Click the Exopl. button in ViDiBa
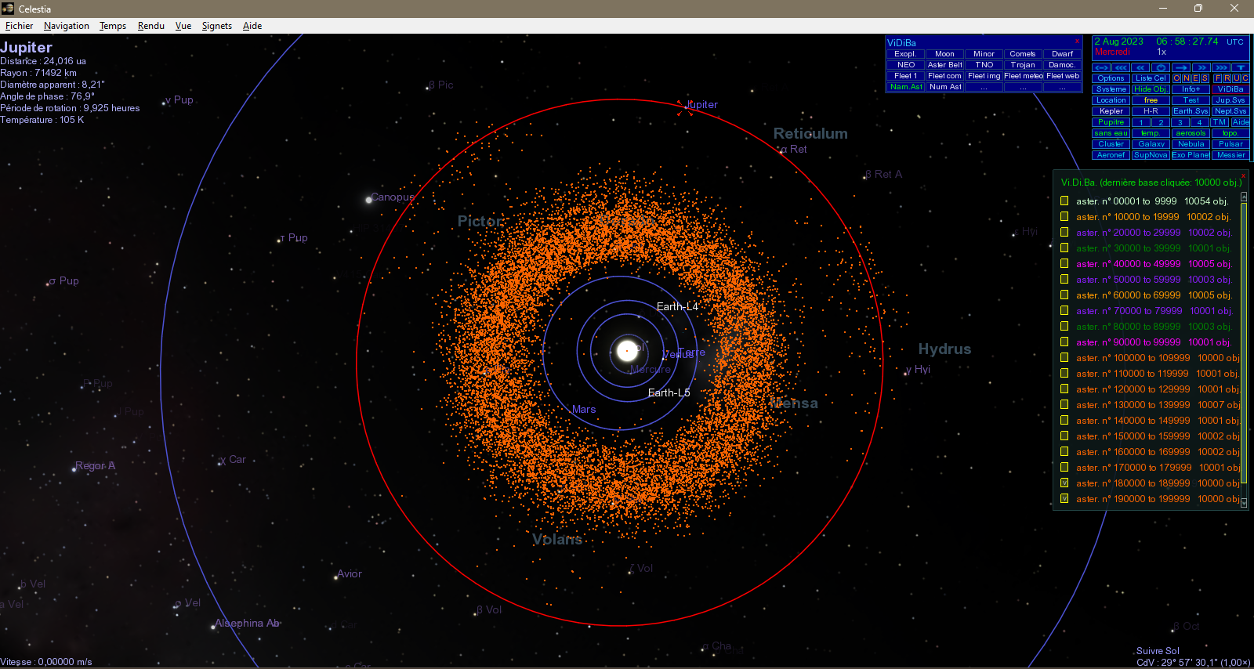 [905, 54]
